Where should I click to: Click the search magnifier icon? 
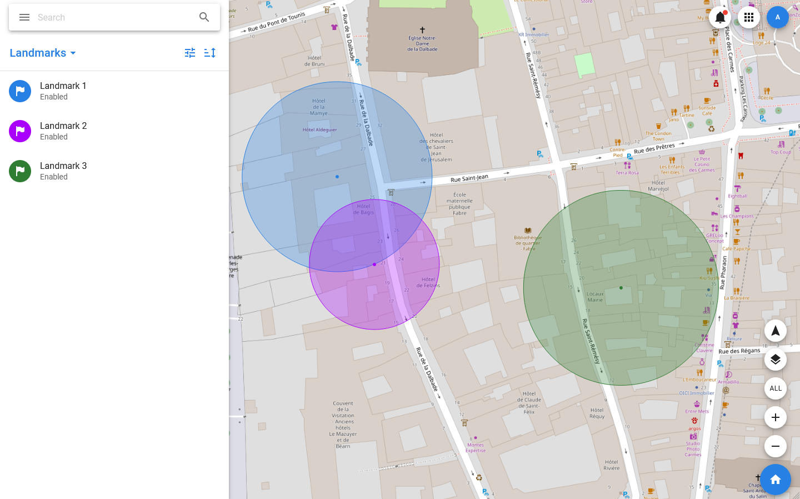pos(204,17)
